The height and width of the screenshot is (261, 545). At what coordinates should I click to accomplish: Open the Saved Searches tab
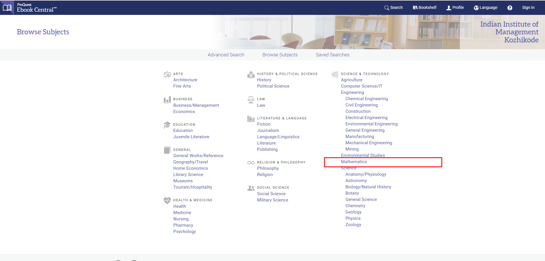[332, 55]
